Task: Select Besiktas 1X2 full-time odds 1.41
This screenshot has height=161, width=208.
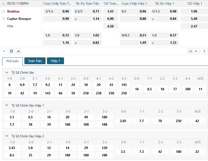Action: [x=110, y=11]
